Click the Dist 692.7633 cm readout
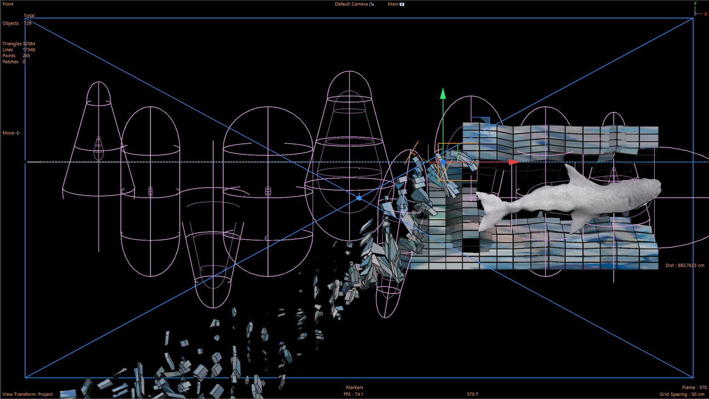Screen dimensions: 709x399 tap(685, 265)
